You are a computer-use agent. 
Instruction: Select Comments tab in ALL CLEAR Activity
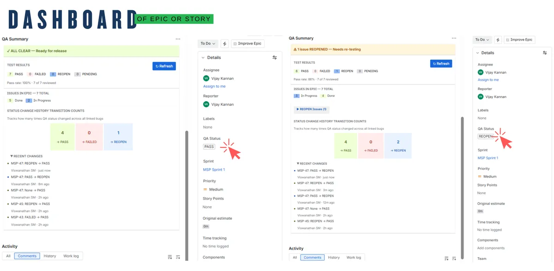[27, 256]
